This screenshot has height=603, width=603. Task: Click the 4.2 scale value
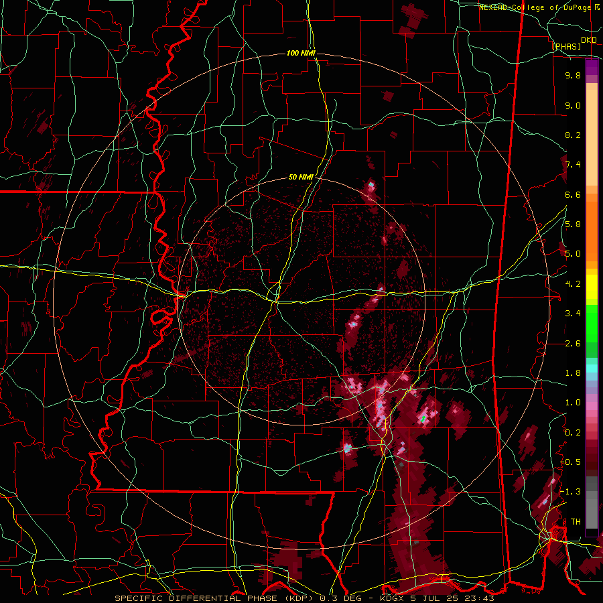tap(573, 284)
